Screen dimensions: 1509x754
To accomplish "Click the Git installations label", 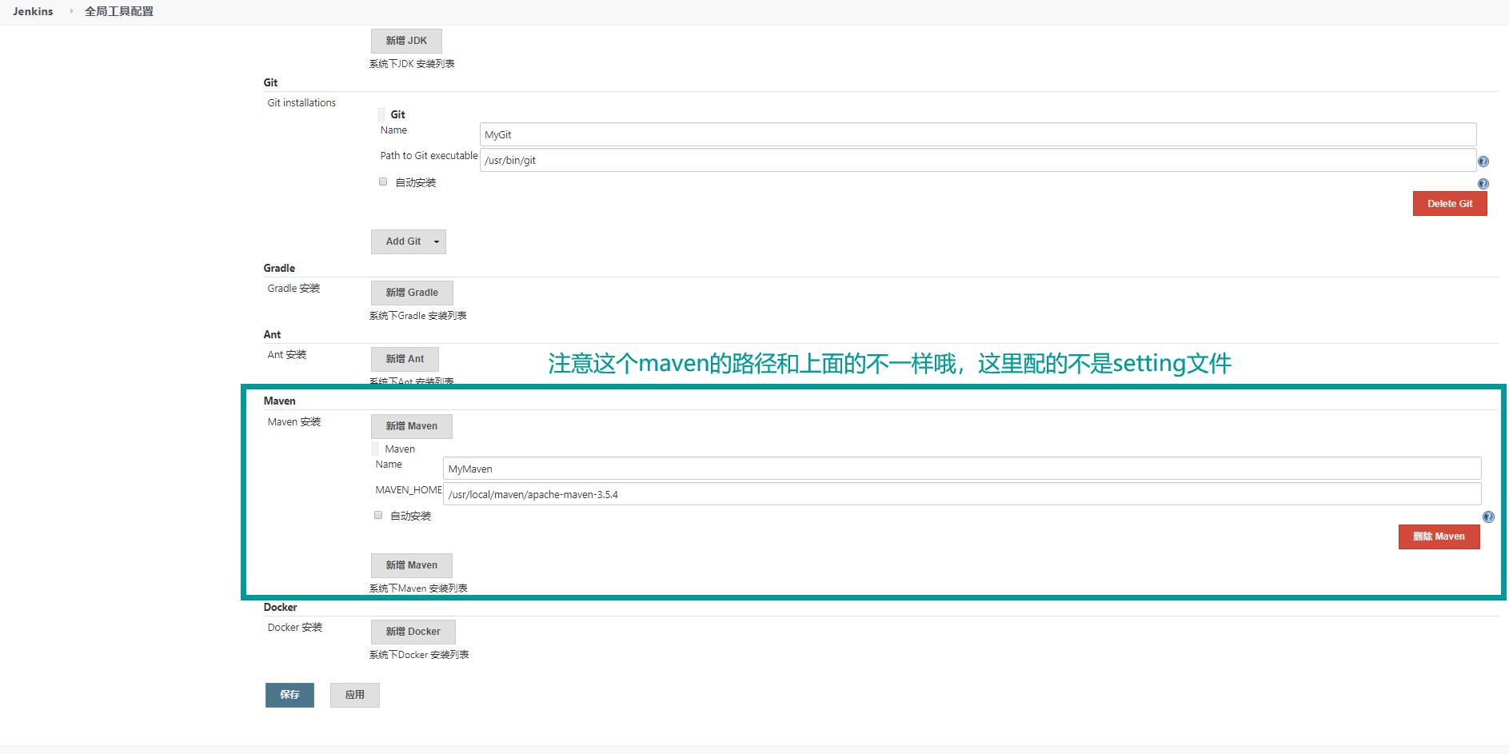I will pos(301,102).
